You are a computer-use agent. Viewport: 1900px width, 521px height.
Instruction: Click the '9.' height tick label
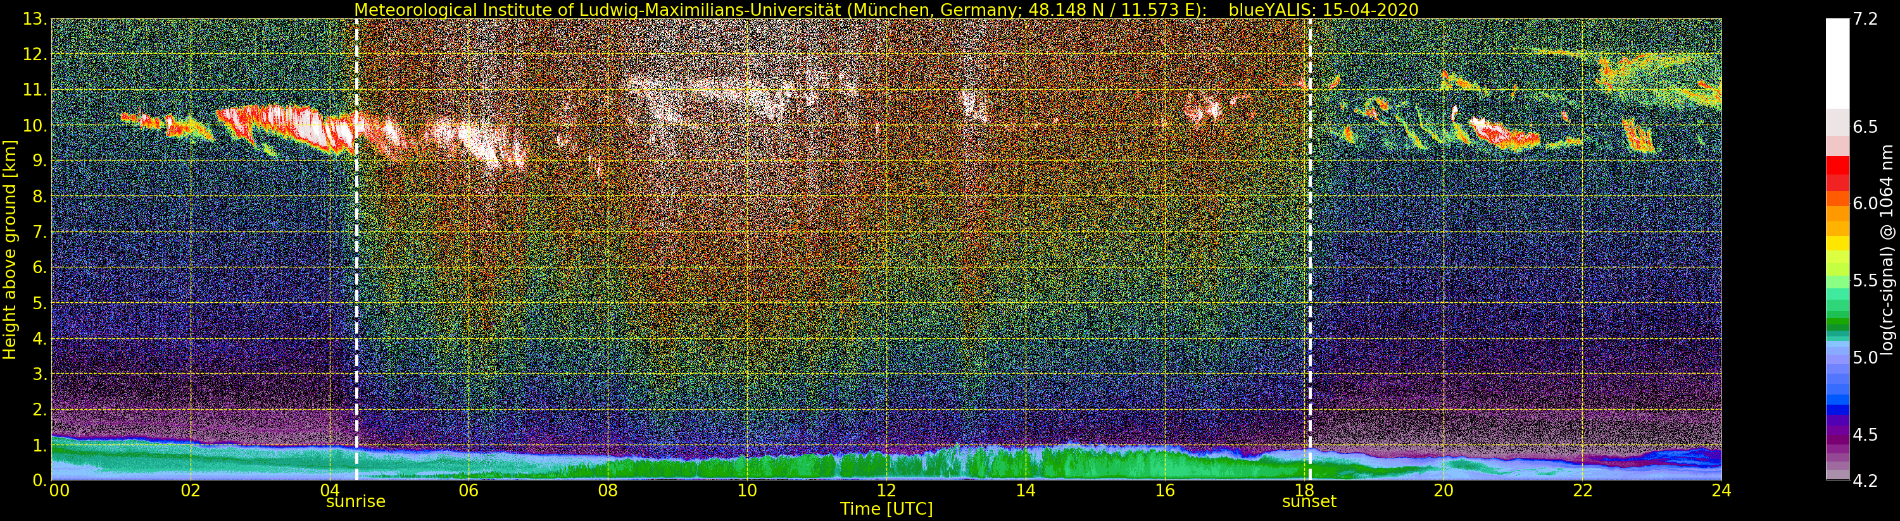(40, 161)
